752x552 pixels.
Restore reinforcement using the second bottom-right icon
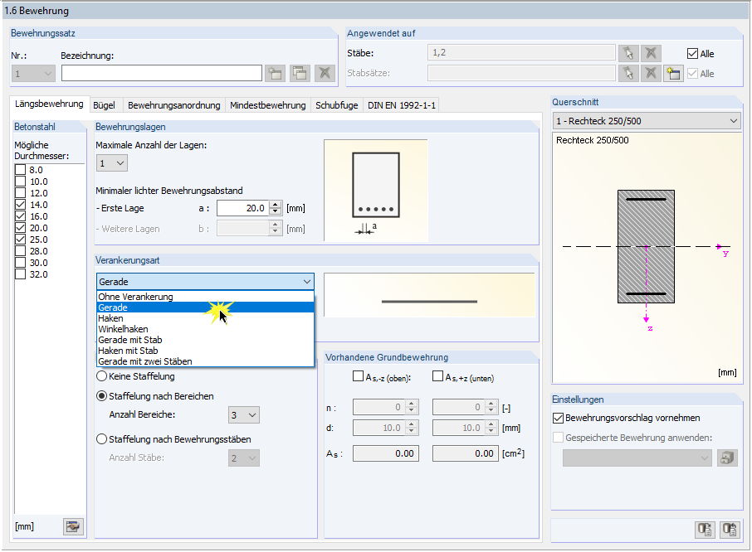[x=730, y=530]
